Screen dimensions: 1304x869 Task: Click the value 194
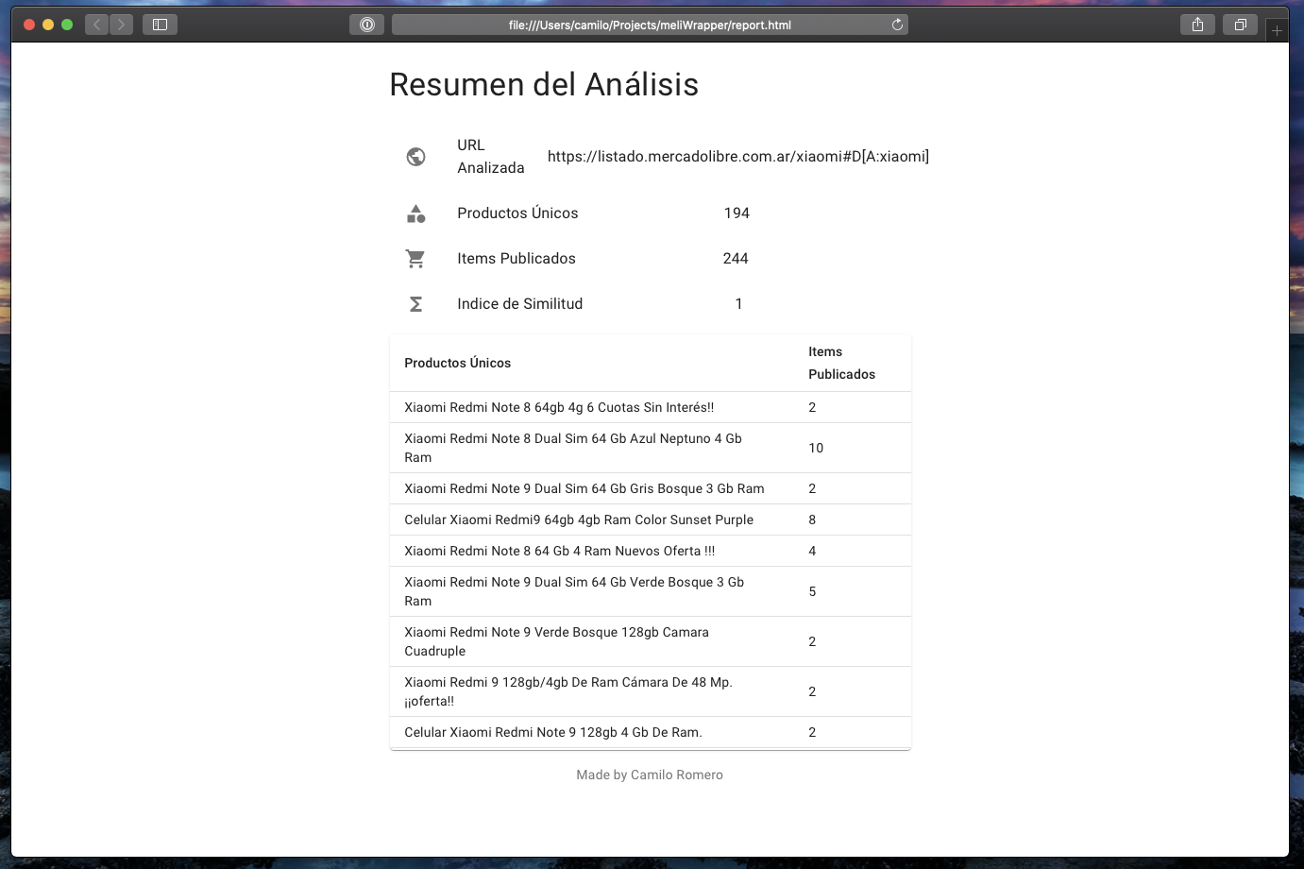click(x=737, y=213)
